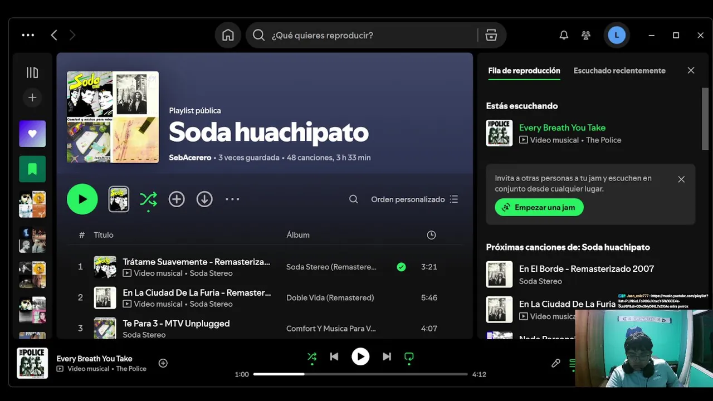Open the SebAcerero profile link
The width and height of the screenshot is (713, 401).
click(x=190, y=158)
